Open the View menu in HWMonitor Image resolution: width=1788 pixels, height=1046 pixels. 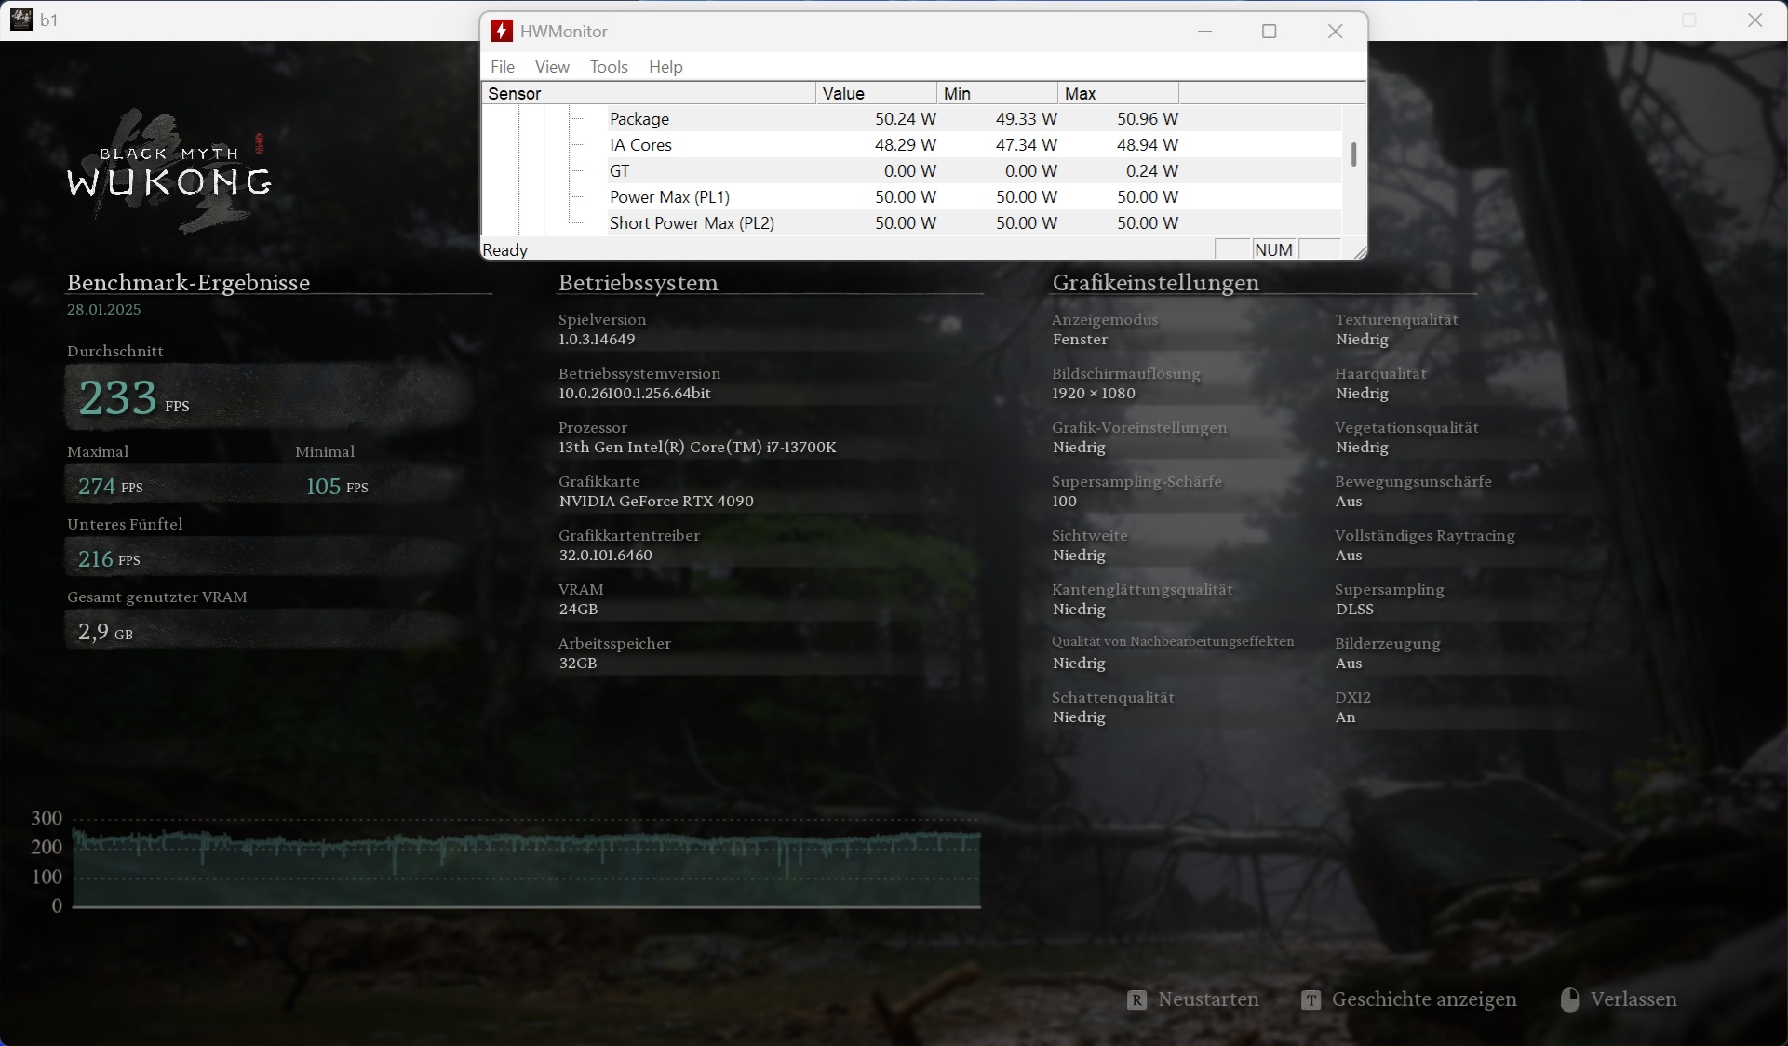[552, 67]
